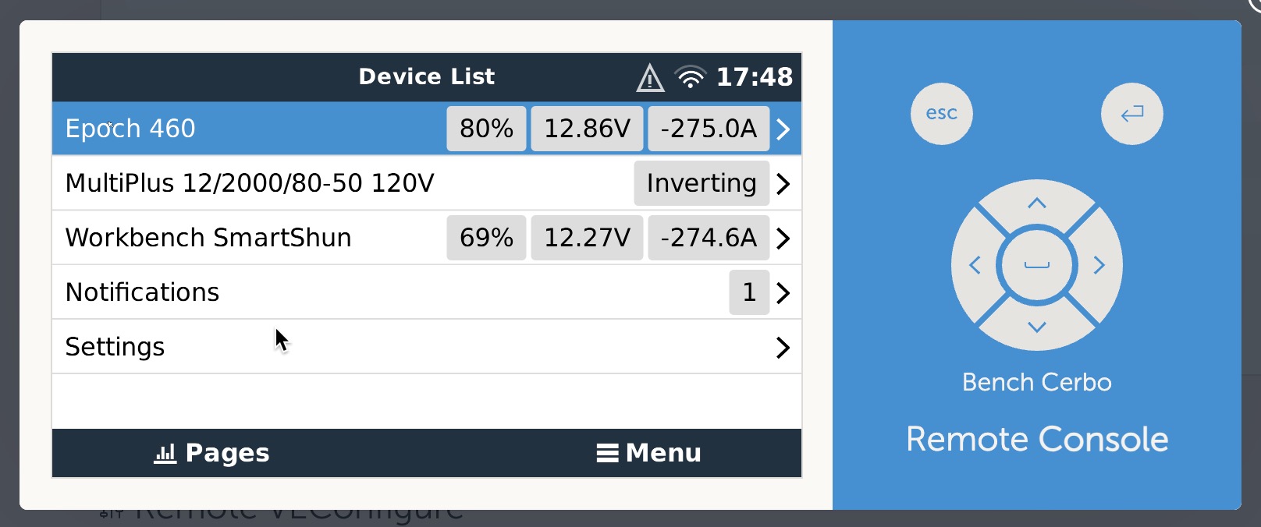This screenshot has height=527, width=1261.
Task: Expand Epoch 460 row chevron
Action: [783, 129]
